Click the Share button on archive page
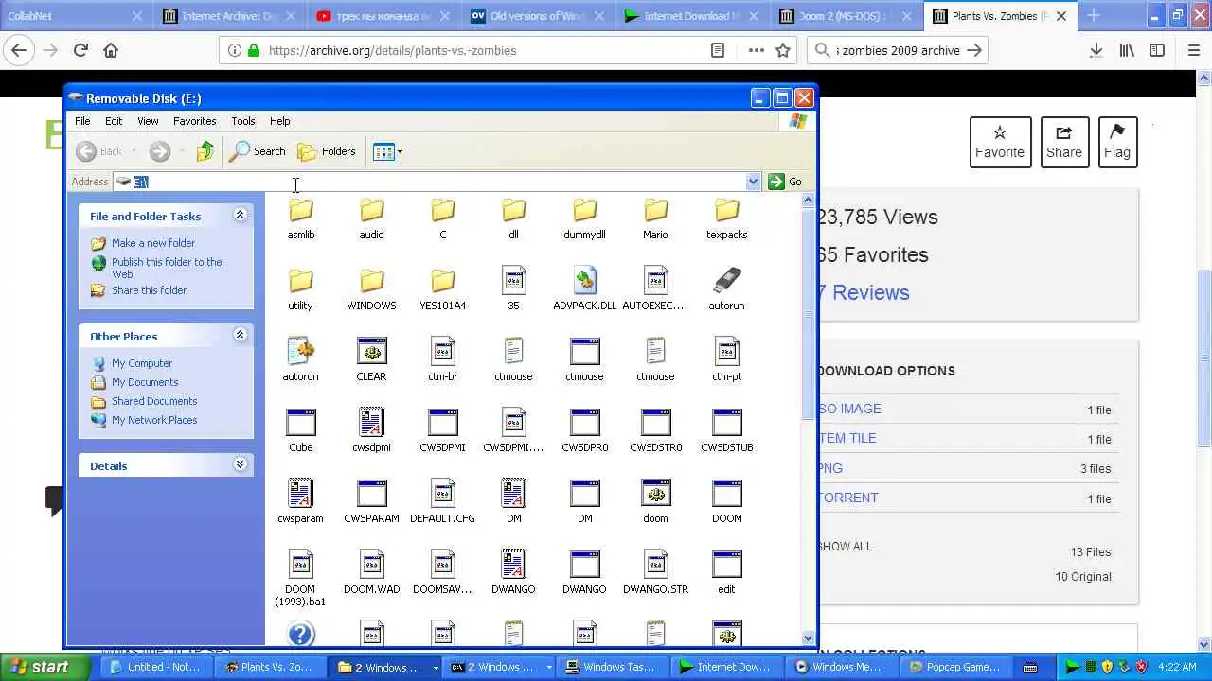 [1063, 142]
